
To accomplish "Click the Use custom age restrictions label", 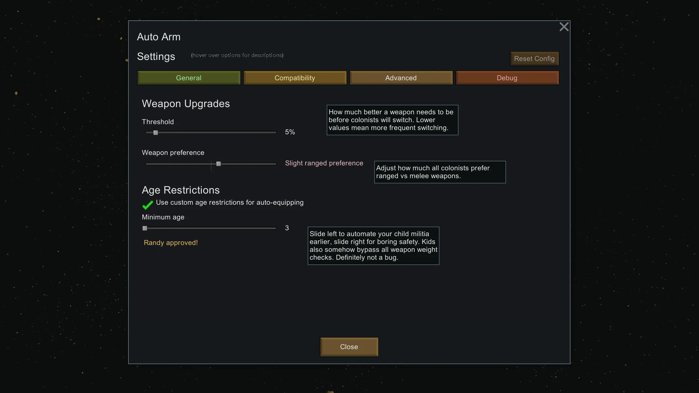I will tap(230, 202).
